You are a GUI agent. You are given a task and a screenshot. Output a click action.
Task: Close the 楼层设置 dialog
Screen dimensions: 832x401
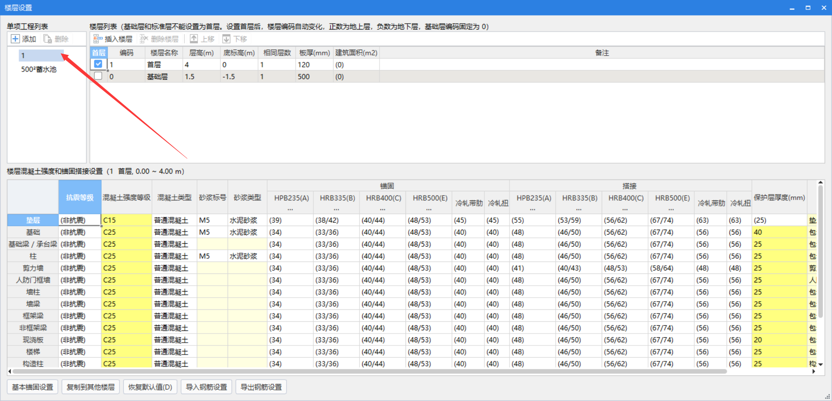pyautogui.click(x=824, y=8)
